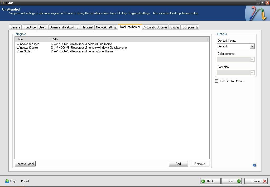The image size is (270, 187).
Task: Click the Windows Classic.theme path entry
Action: [89, 48]
